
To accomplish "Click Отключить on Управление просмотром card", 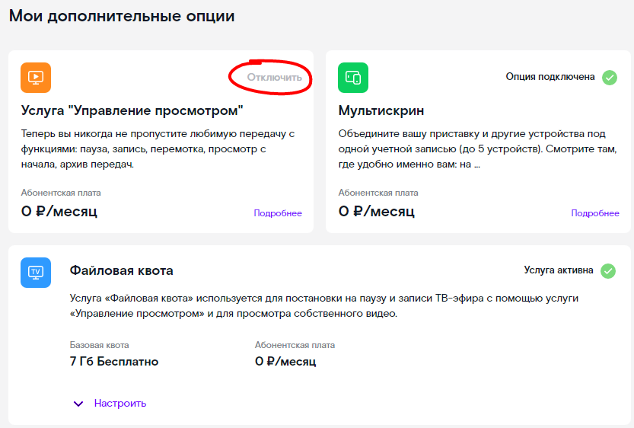I will coord(275,77).
